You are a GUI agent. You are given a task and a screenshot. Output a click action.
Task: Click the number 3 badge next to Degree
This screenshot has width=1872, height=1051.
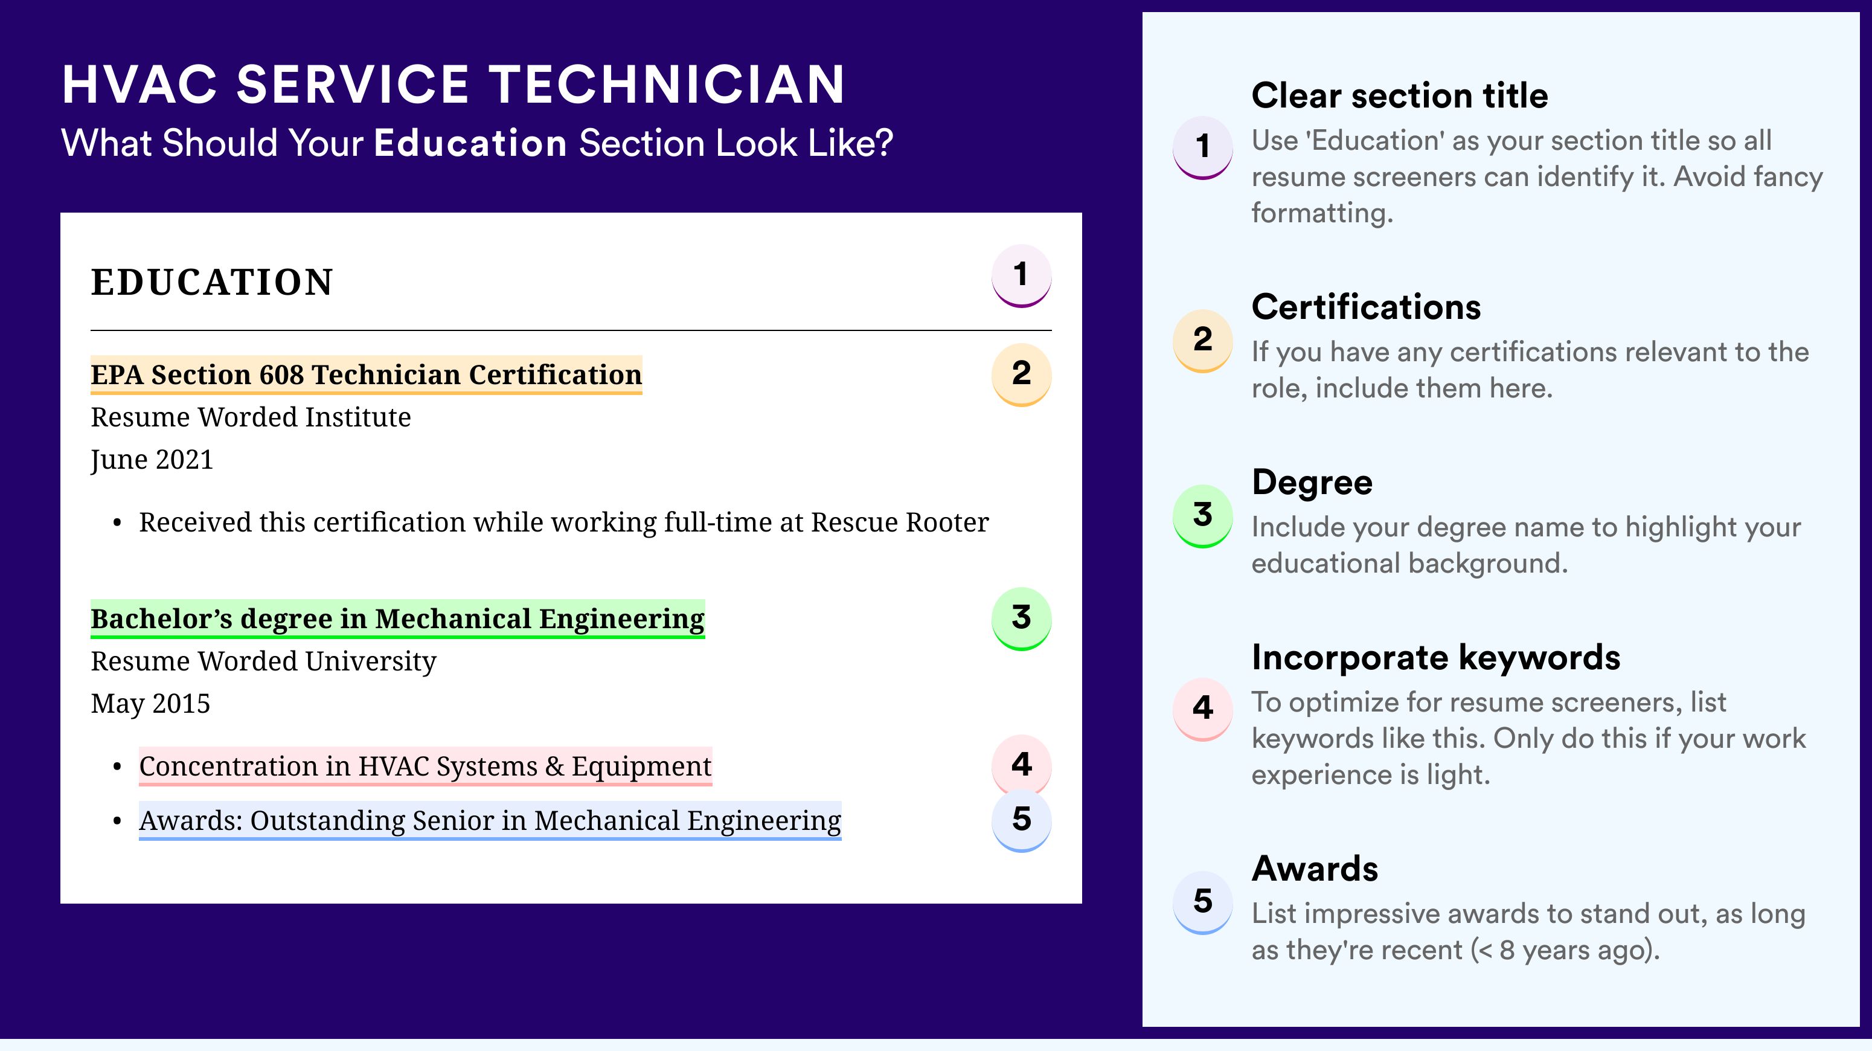click(1202, 516)
